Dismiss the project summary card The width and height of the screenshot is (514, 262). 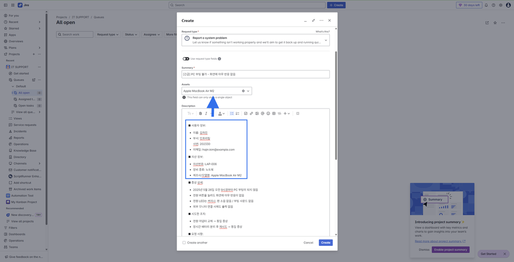(x=424, y=249)
